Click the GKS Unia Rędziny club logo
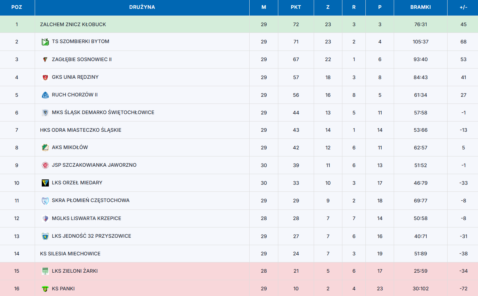Screen dimensions: 478x296 point(45,77)
